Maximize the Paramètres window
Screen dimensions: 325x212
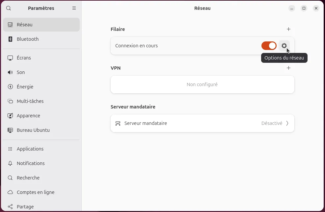[304, 8]
